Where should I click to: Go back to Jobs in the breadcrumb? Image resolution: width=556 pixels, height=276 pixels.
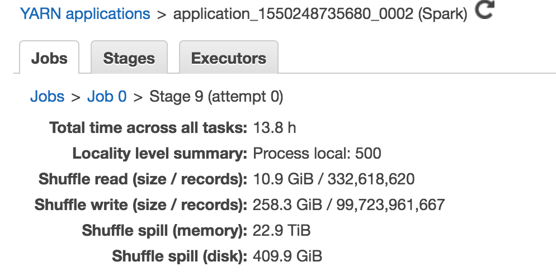pos(47,96)
